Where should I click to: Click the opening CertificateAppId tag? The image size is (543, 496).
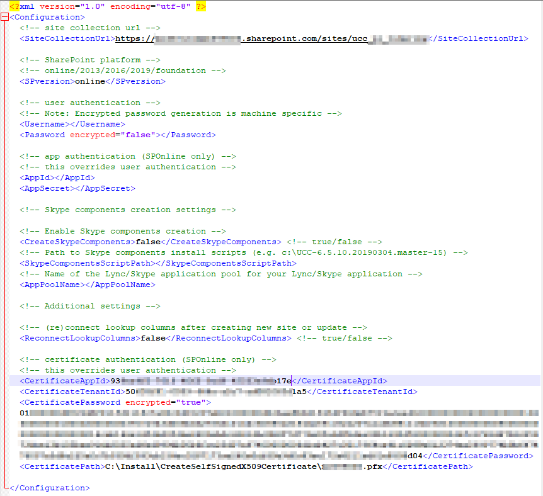tap(64, 381)
